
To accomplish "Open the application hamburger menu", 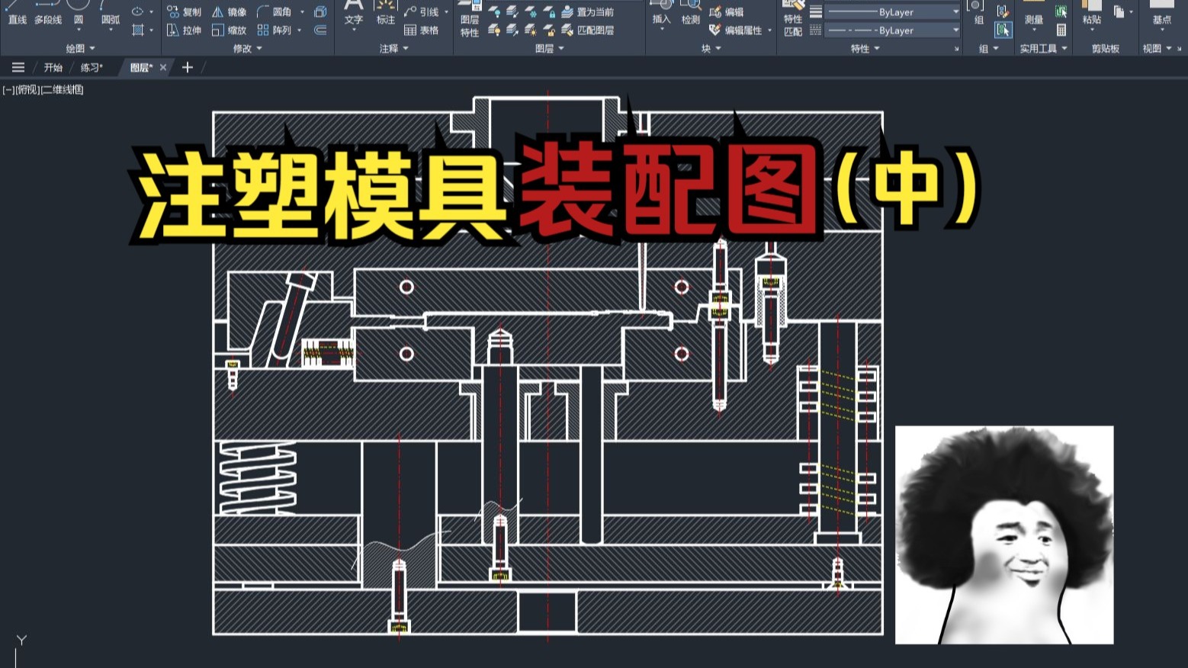I will [17, 67].
